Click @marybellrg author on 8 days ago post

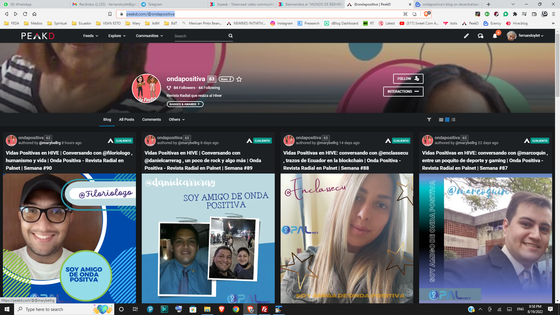(189, 143)
